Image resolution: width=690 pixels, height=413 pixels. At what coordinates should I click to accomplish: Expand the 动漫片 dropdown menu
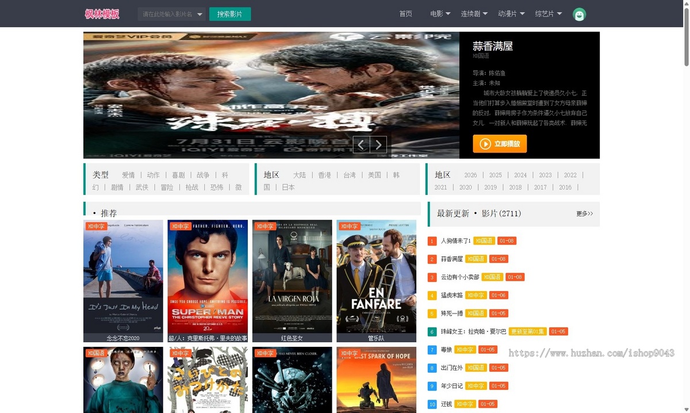(511, 14)
